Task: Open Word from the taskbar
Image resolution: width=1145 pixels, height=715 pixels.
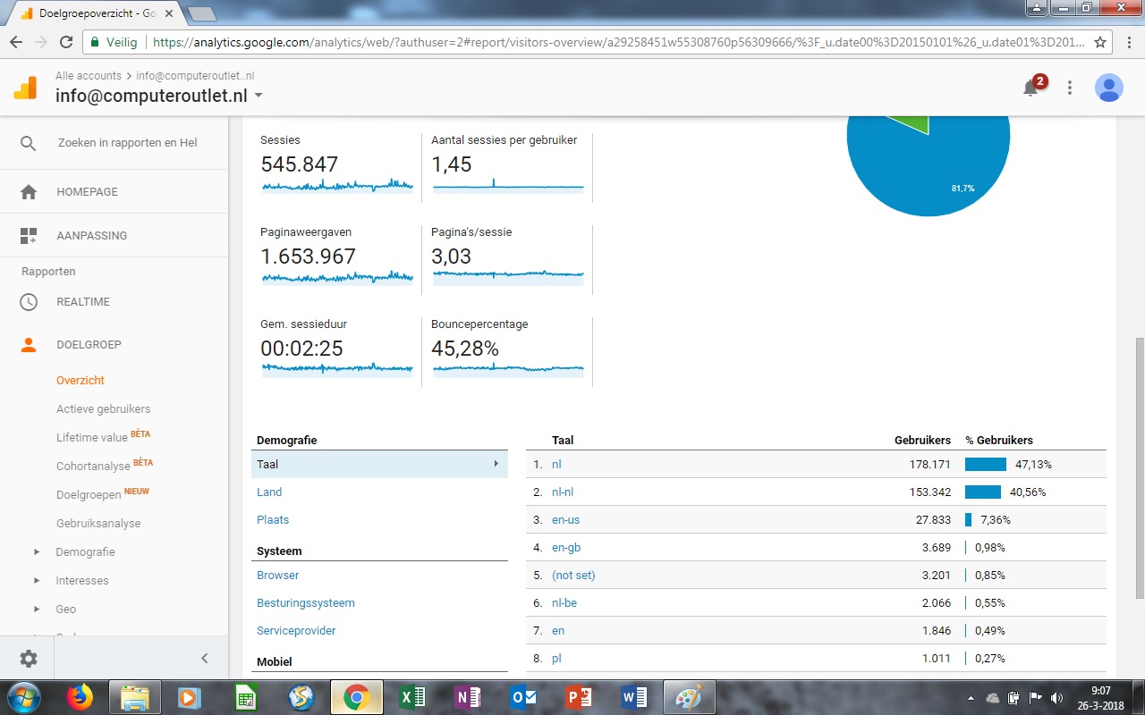Action: click(634, 697)
